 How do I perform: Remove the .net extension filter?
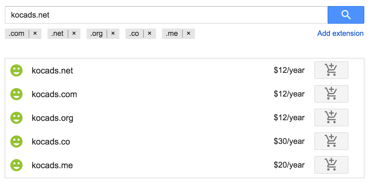point(74,33)
